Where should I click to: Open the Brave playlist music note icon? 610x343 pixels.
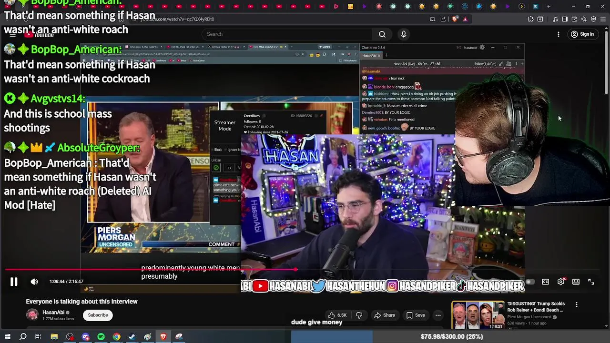[x=556, y=19]
